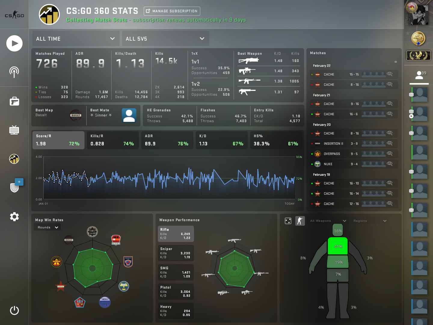This screenshot has height=325, width=433.
Task: Select the Vertigo map badge
Action: point(105,302)
